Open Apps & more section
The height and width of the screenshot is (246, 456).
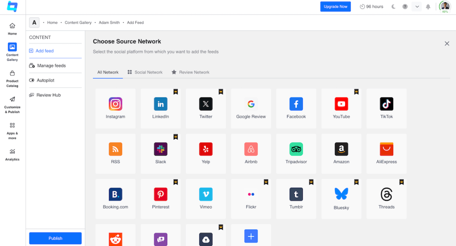point(12,131)
